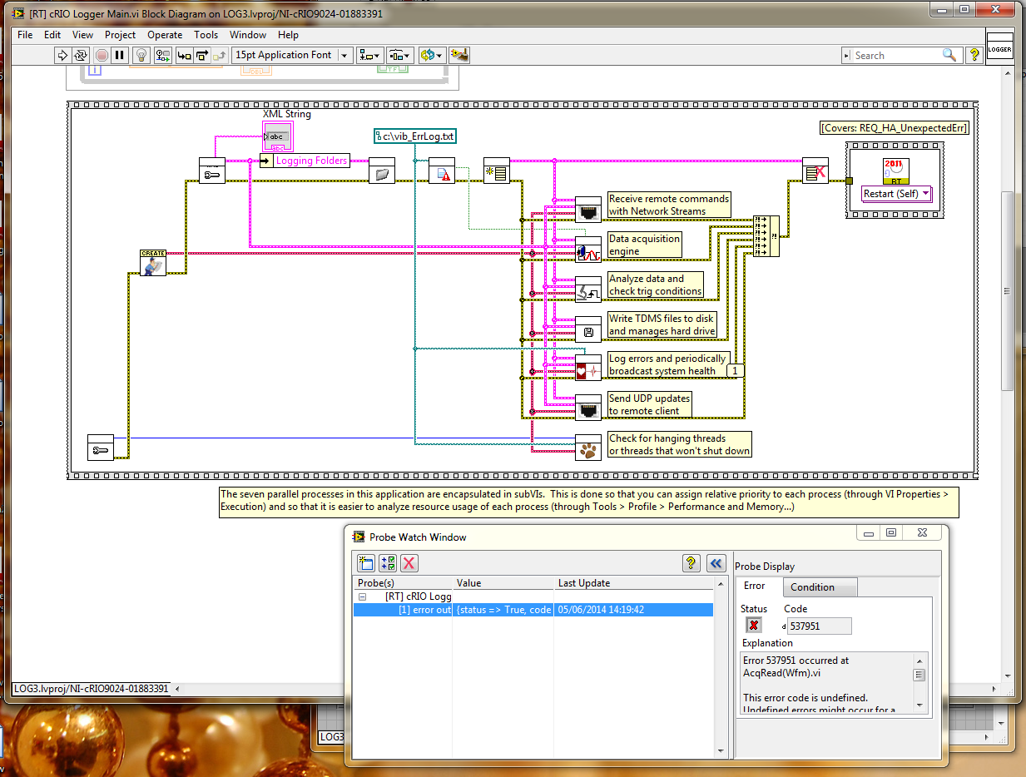Toggle the Highlight Execution light bulb

(141, 56)
